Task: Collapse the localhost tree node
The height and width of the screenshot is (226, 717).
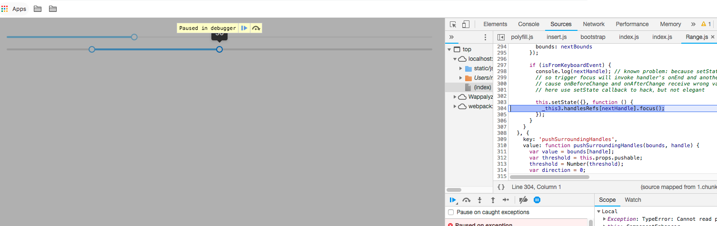Action: click(455, 59)
